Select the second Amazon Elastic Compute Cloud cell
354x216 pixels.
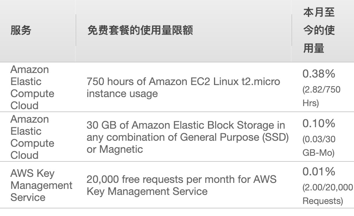tap(32, 137)
